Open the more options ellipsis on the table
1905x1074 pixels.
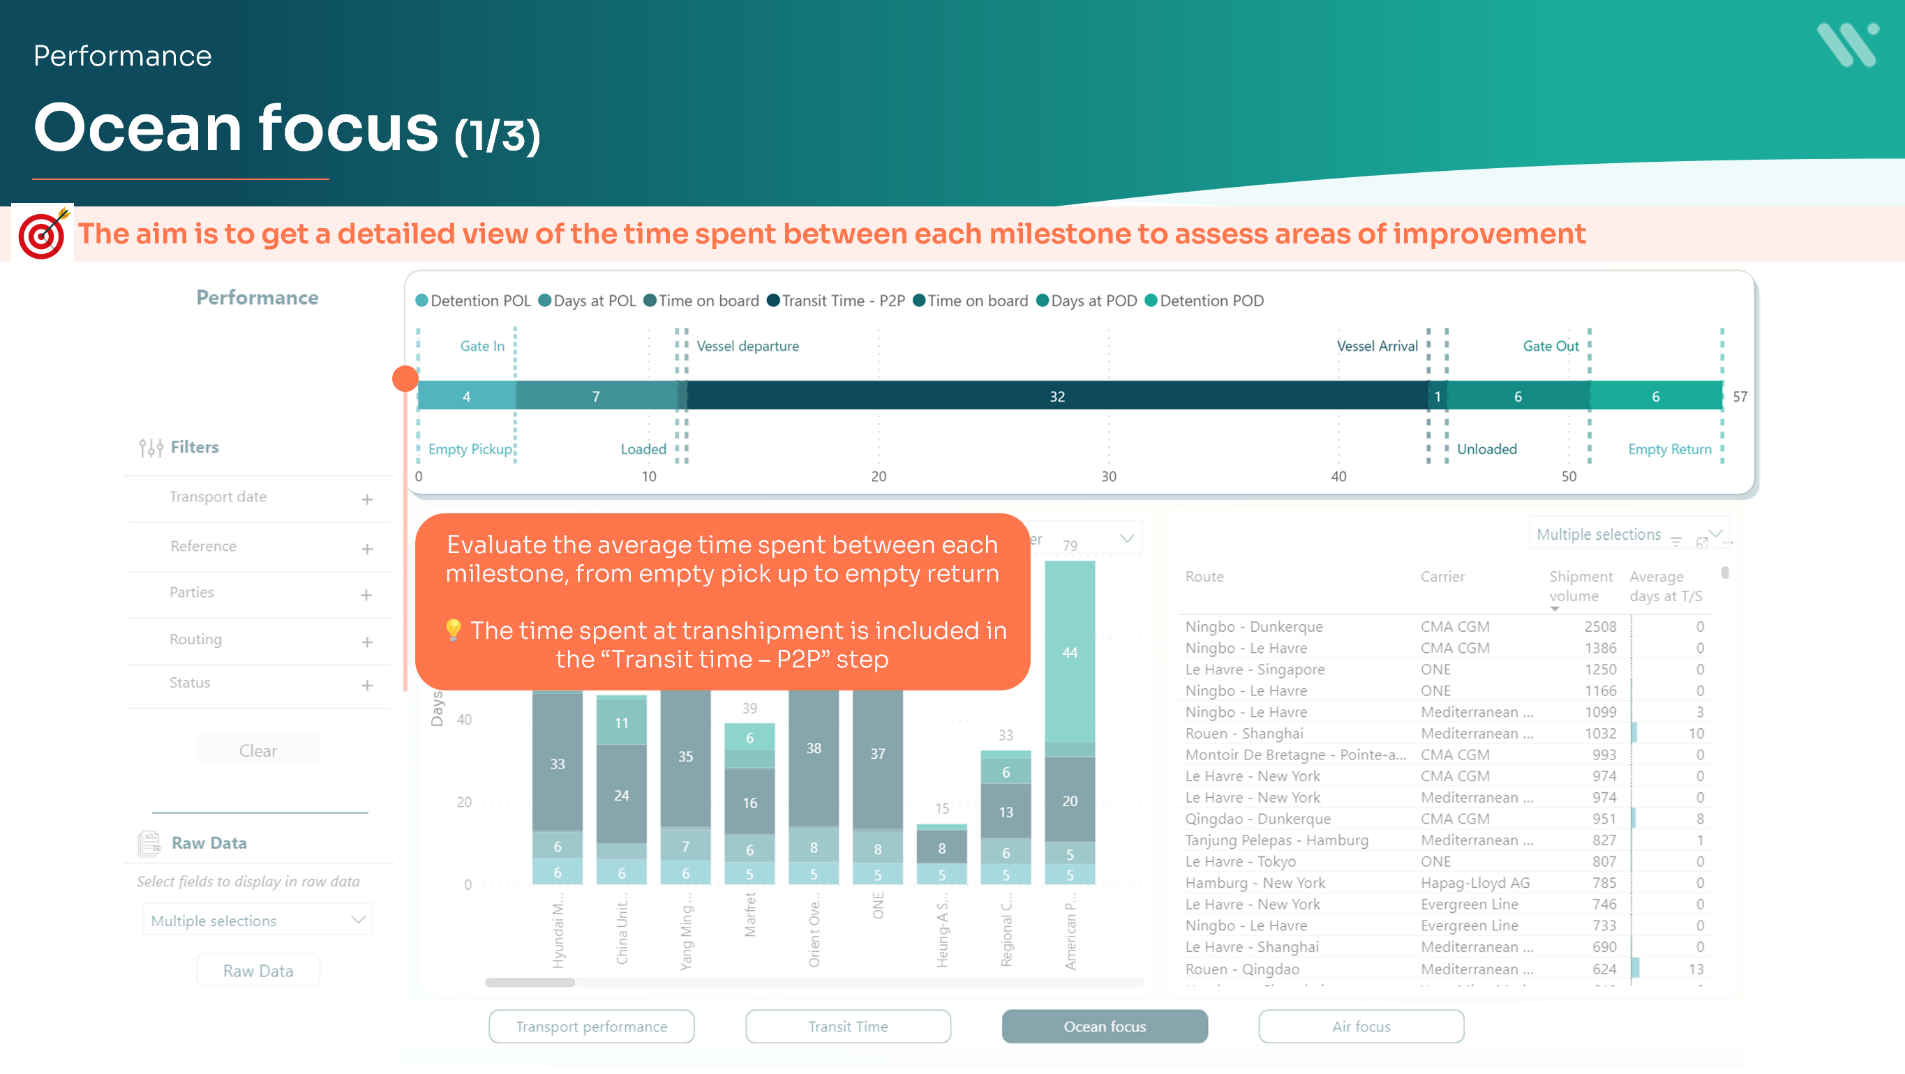pos(1728,543)
